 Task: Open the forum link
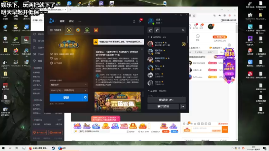[x=55, y=58]
